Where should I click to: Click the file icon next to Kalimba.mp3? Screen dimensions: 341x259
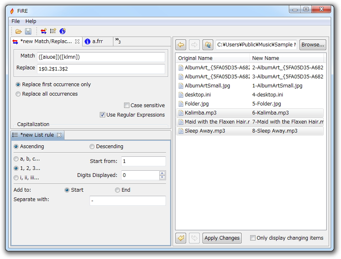tap(181, 113)
